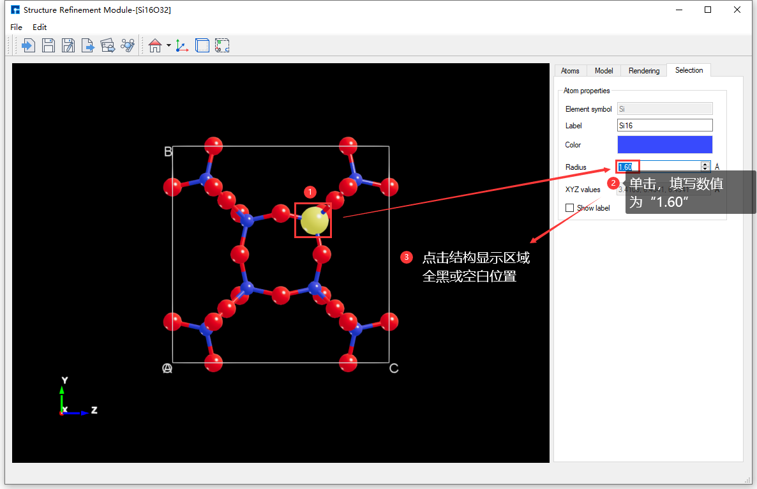This screenshot has width=757, height=489.
Task: Open a structure file with the import icon
Action: (28, 45)
